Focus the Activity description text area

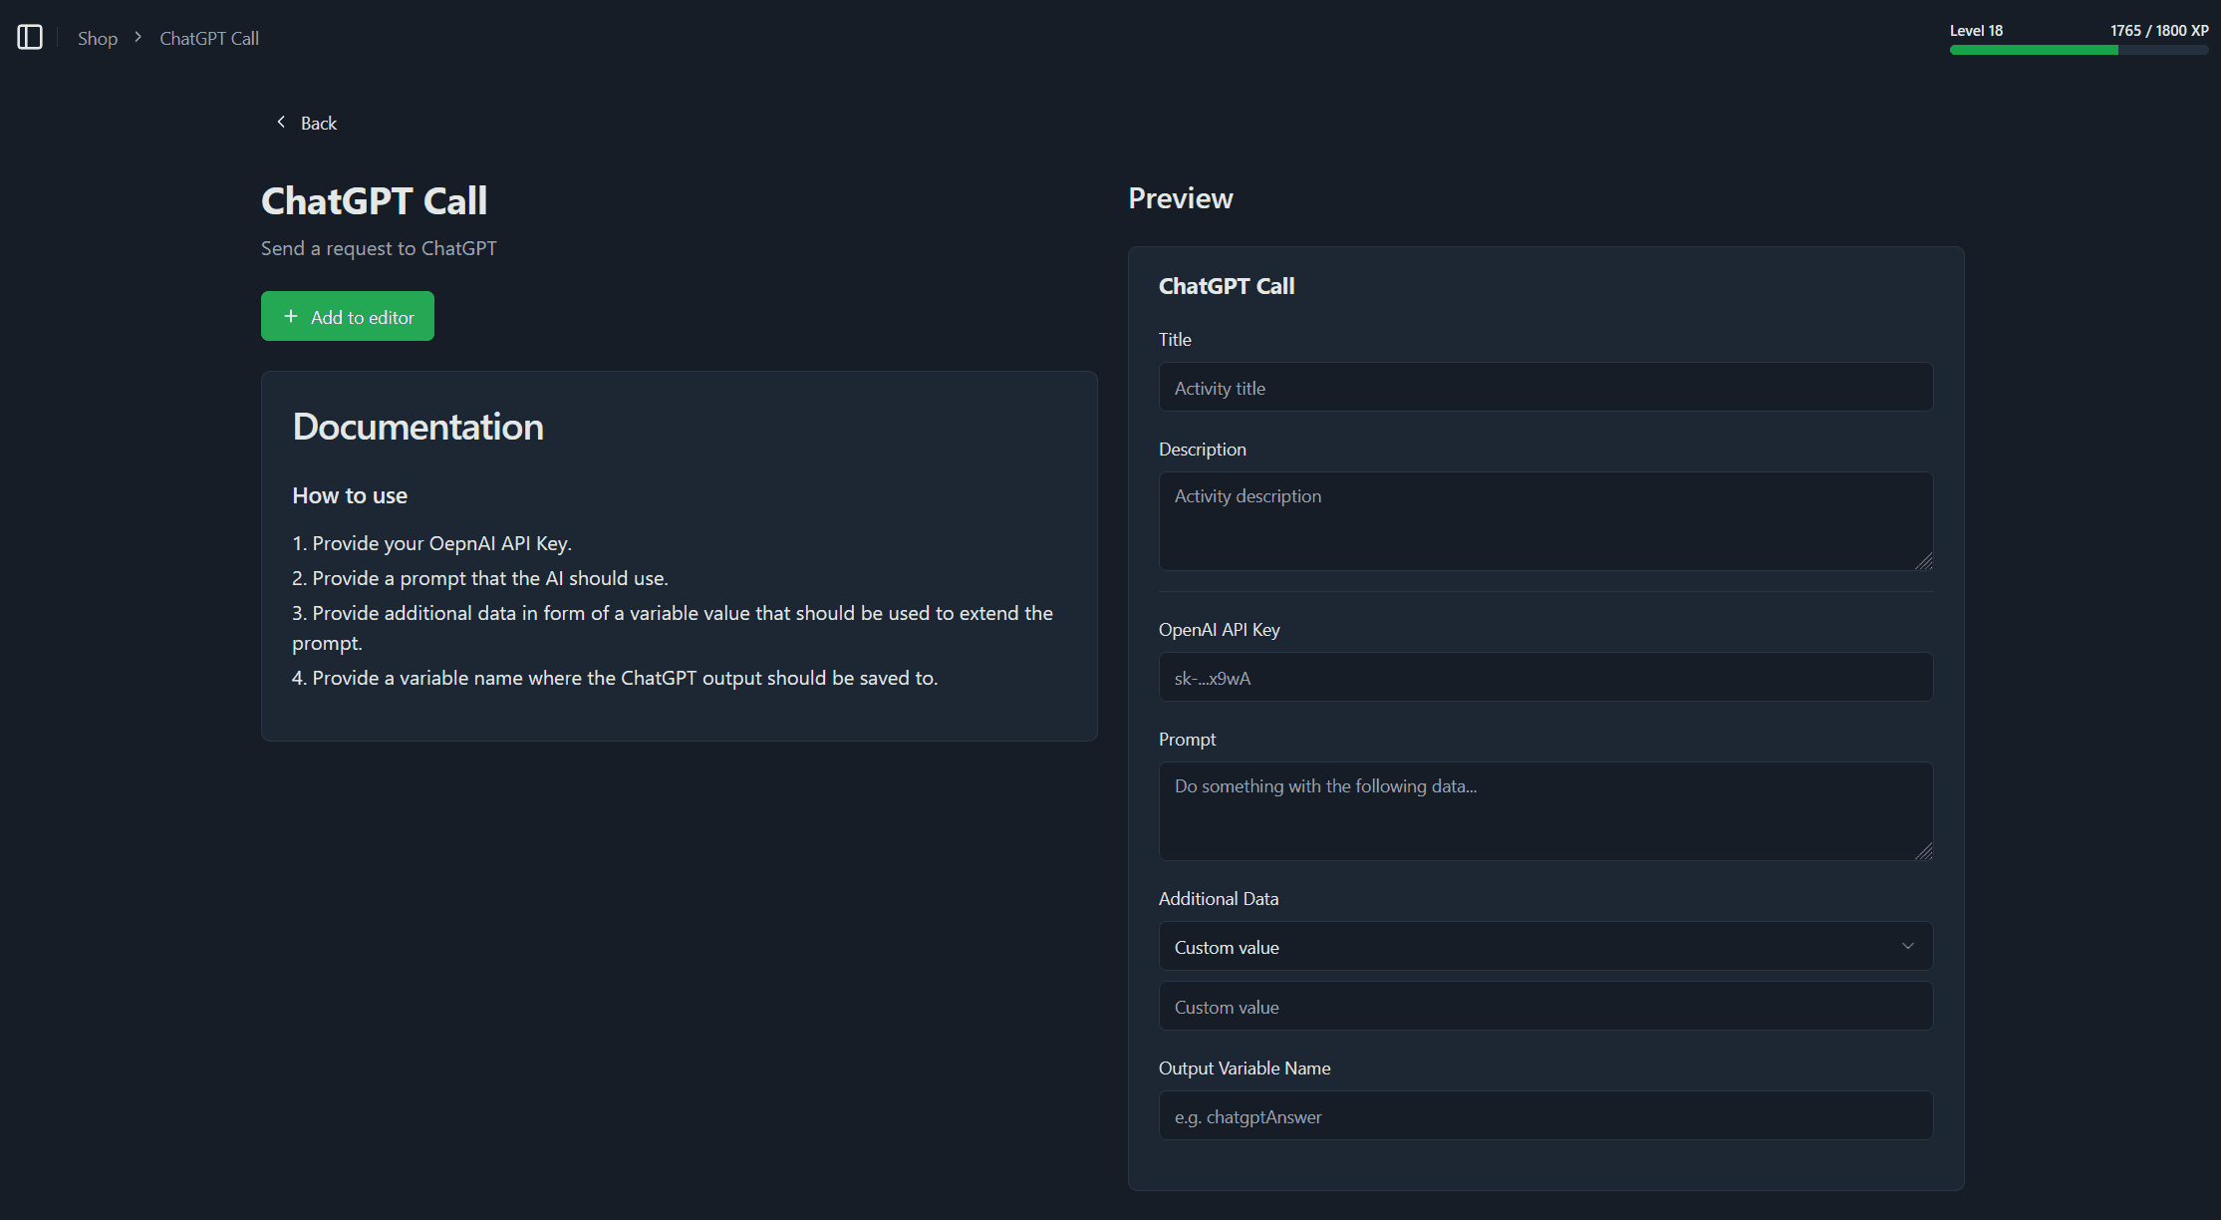pyautogui.click(x=1545, y=521)
